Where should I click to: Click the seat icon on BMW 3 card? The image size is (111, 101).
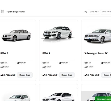click(x=2, y=67)
